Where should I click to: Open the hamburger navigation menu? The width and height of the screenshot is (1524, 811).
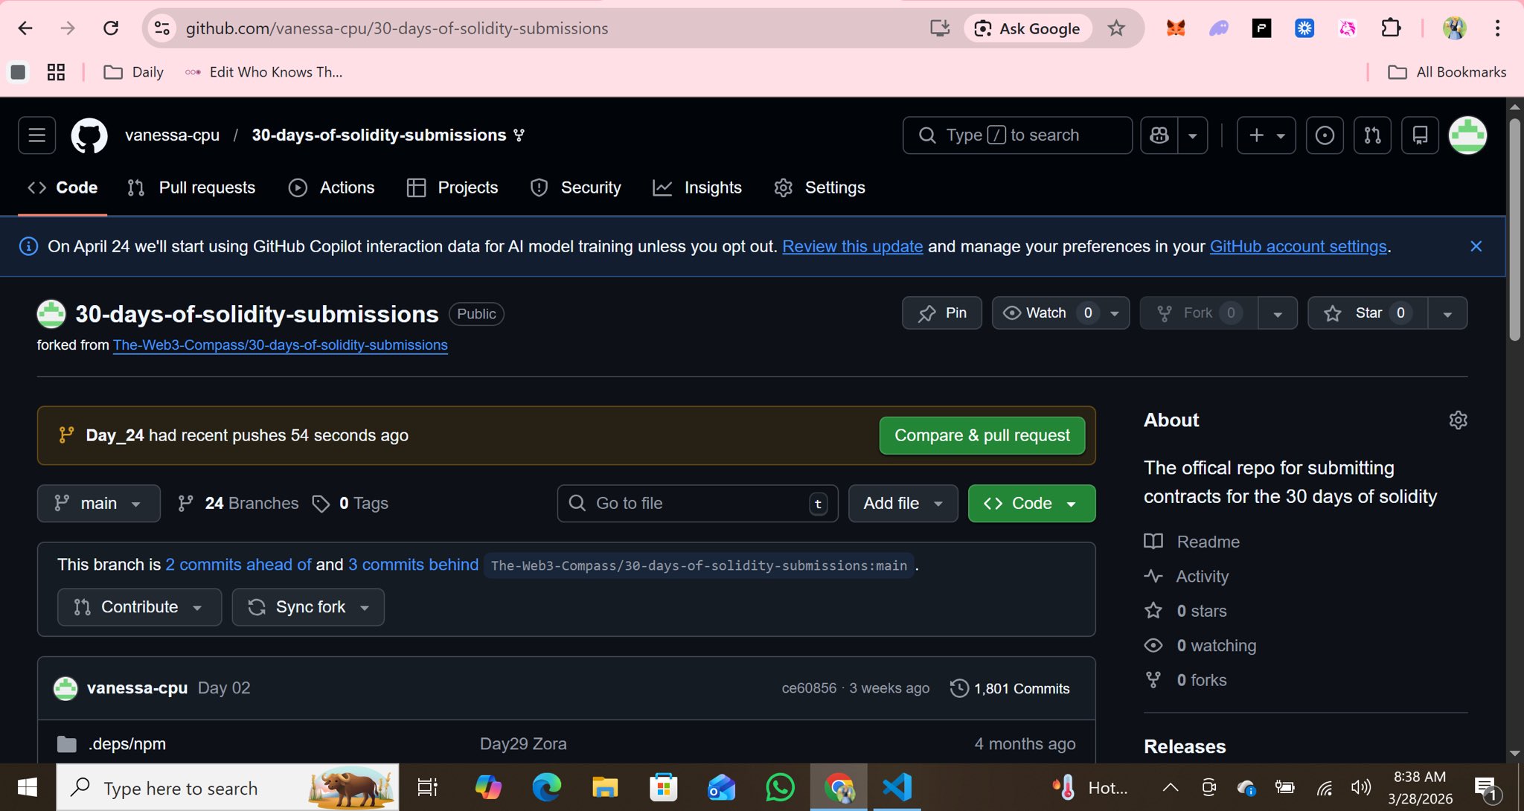pyautogui.click(x=36, y=135)
